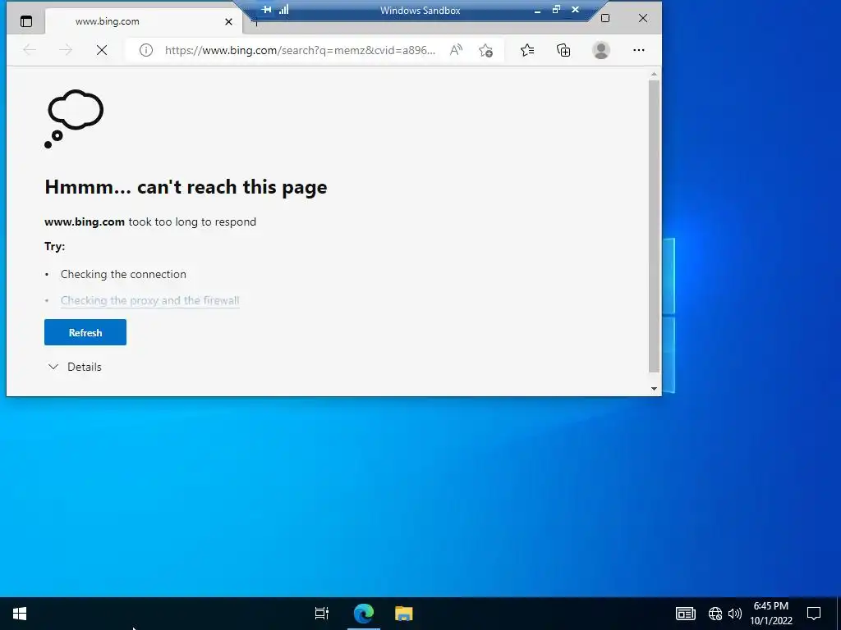841x630 pixels.
Task: Open the Collections icon
Action: [563, 50]
